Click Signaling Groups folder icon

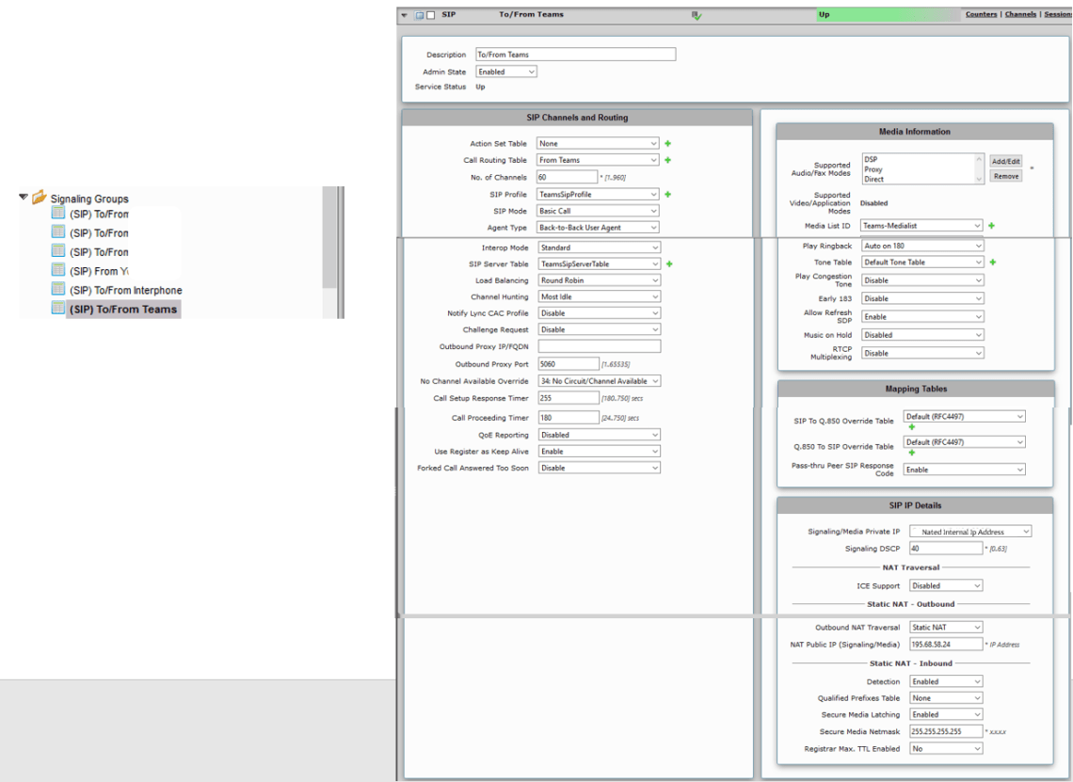pos(40,199)
